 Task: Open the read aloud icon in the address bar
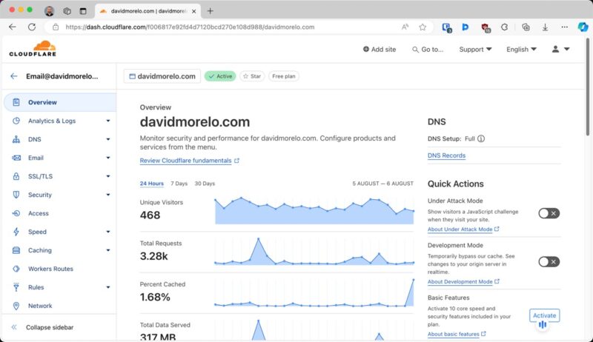[405, 27]
